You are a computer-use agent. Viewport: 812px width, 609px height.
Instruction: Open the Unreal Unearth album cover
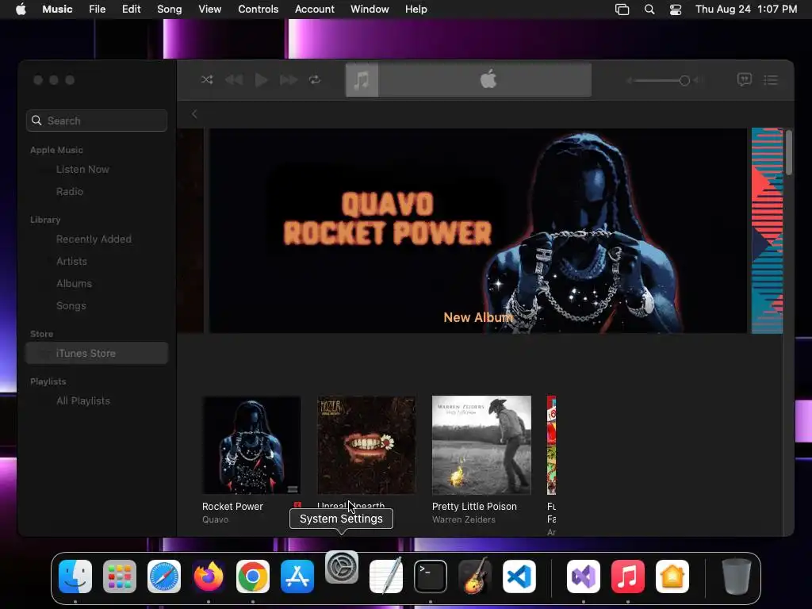pos(366,446)
